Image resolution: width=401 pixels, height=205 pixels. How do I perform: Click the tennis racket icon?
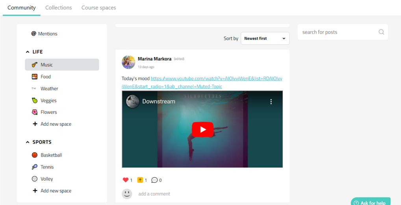point(35,167)
